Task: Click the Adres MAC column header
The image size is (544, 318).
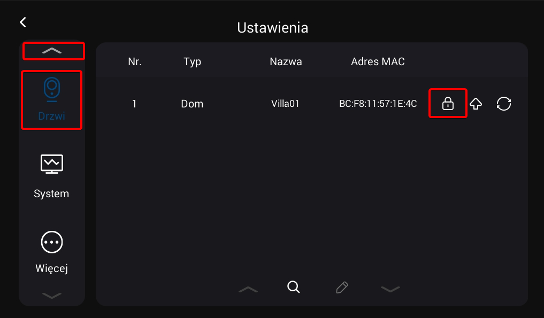Action: point(378,61)
